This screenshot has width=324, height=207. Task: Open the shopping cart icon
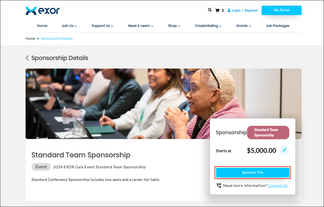(217, 10)
